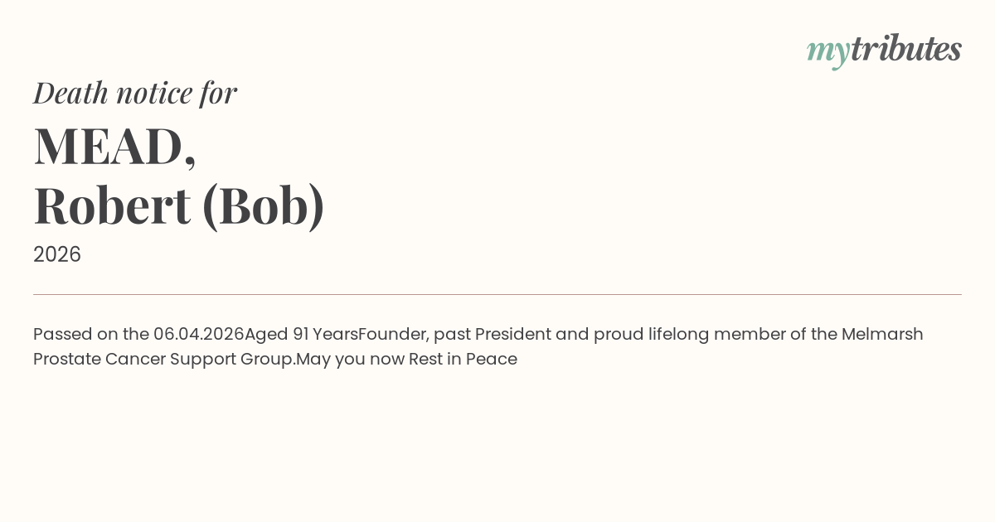
Task: Click the "Death notice for" heading
Action: coord(135,93)
